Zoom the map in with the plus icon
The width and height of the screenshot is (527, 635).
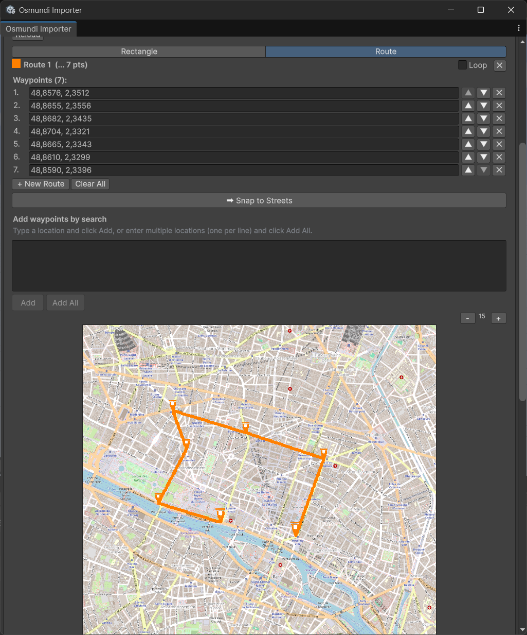pos(498,318)
